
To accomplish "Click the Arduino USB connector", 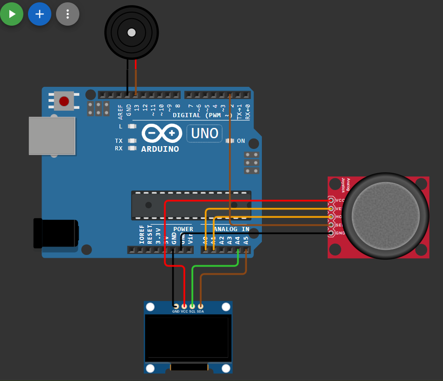I will [x=51, y=135].
